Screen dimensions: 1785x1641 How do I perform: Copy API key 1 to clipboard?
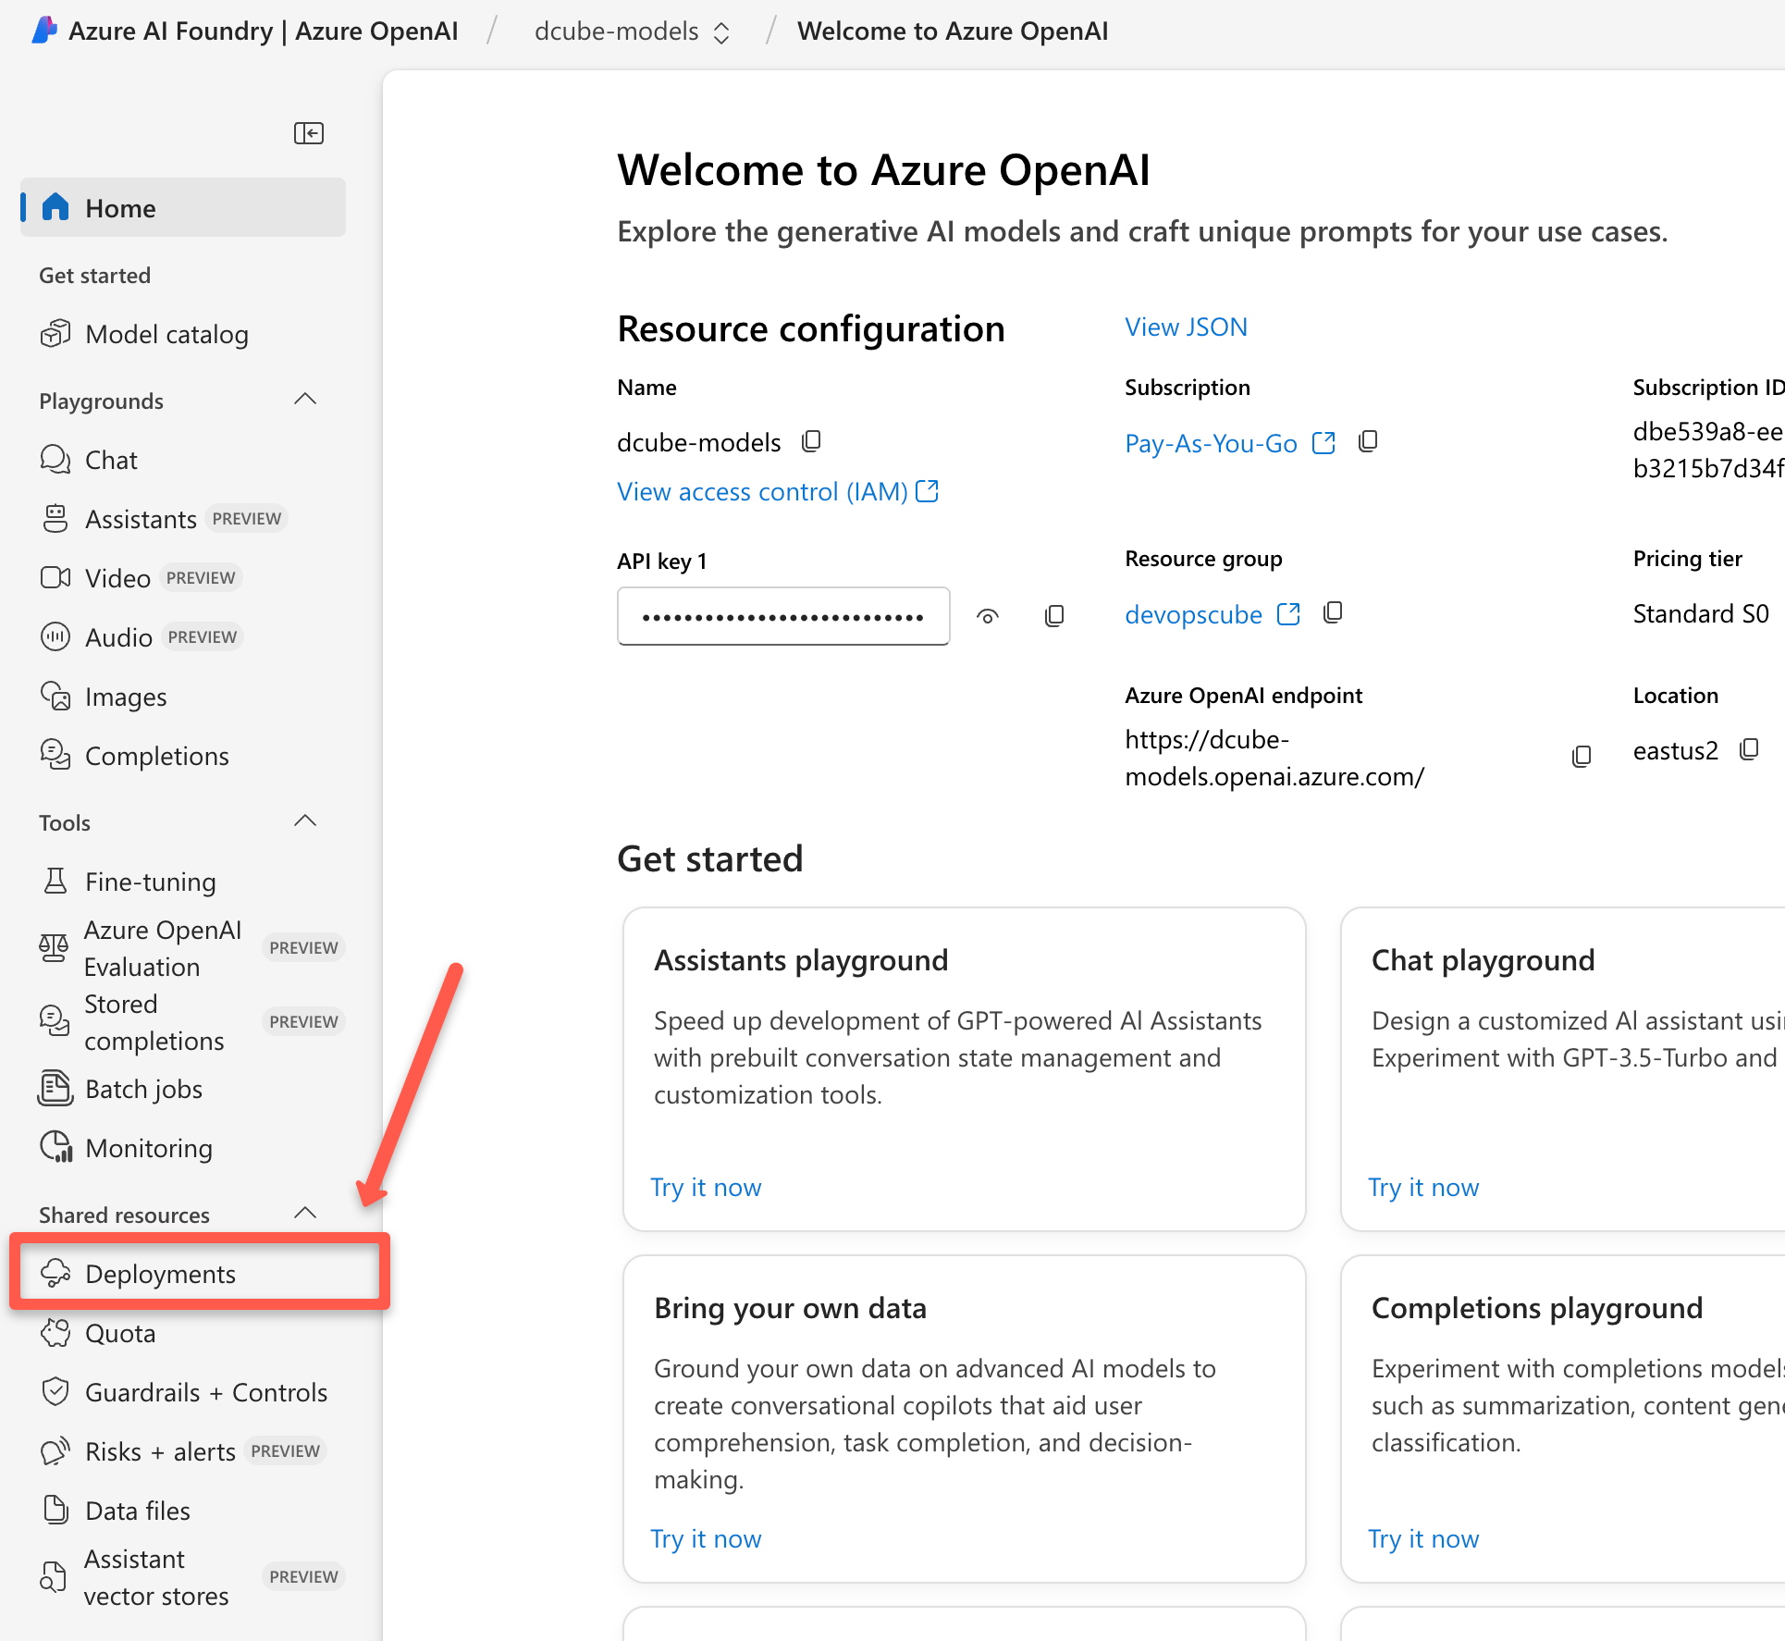click(1053, 616)
